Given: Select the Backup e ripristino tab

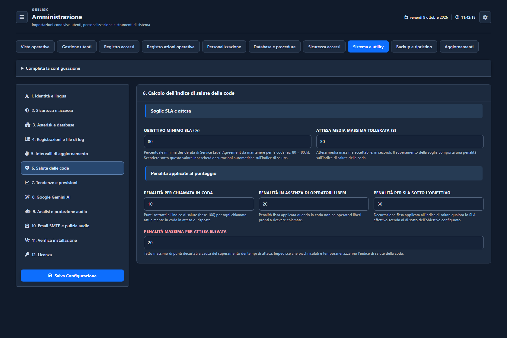Looking at the screenshot, I should (414, 46).
